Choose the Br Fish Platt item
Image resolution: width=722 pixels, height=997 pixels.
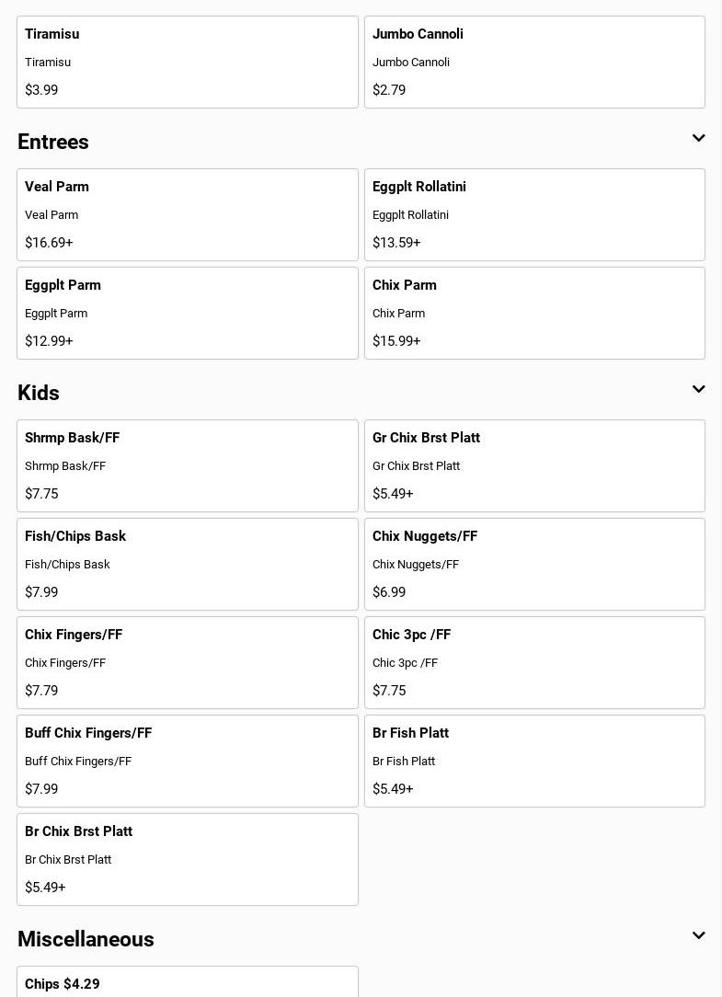(534, 762)
